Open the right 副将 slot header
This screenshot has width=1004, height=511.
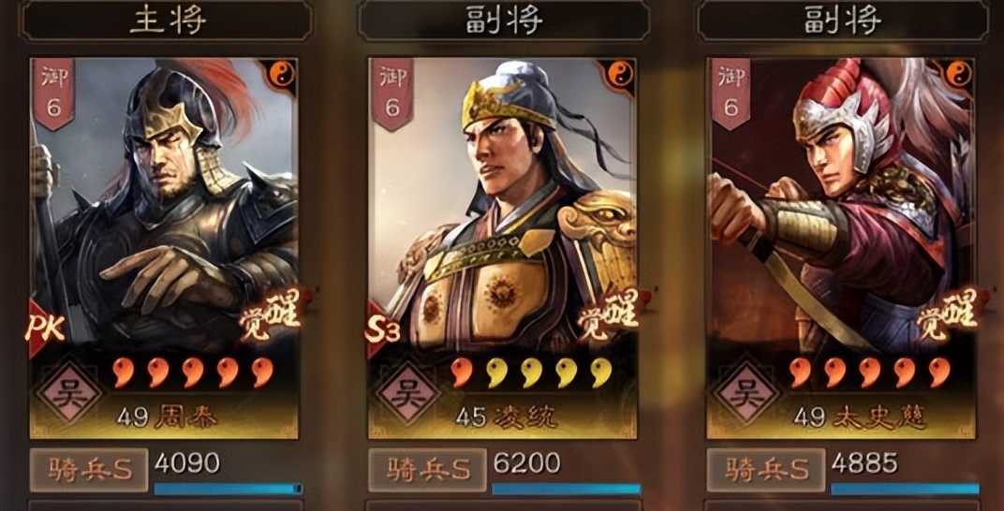click(x=843, y=21)
